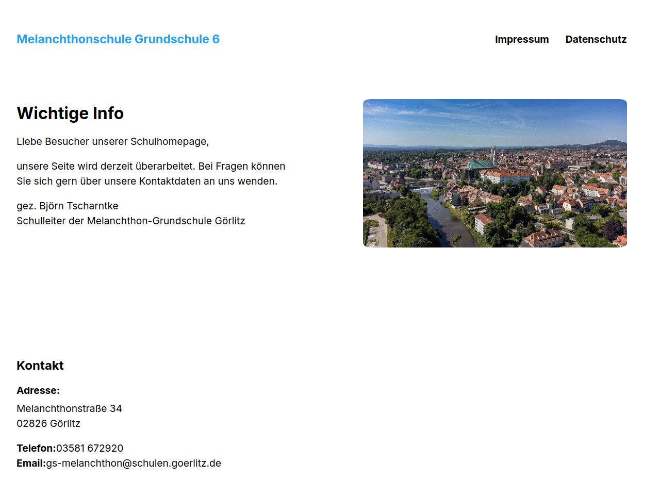Open the Melanchthonschule Grundschule 6 home link
This screenshot has width=660, height=495.
click(118, 39)
